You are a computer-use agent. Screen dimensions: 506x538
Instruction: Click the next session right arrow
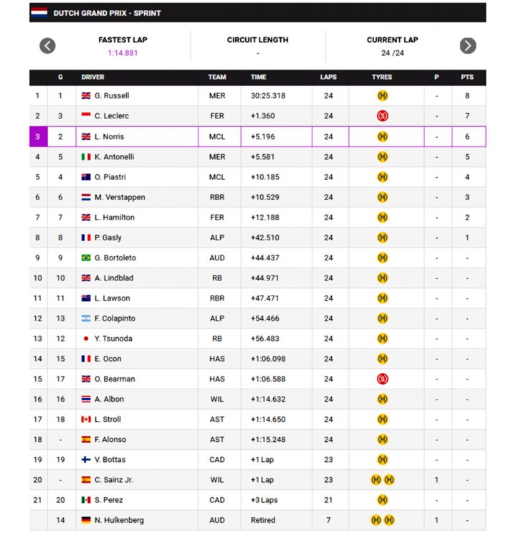point(467,46)
